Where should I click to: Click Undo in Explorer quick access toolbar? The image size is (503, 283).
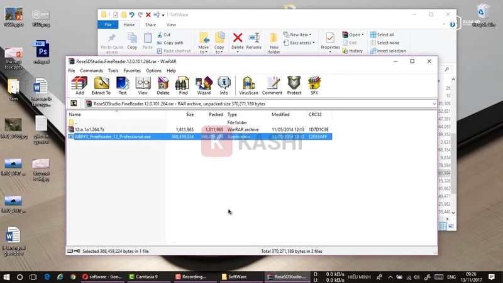pyautogui.click(x=132, y=14)
